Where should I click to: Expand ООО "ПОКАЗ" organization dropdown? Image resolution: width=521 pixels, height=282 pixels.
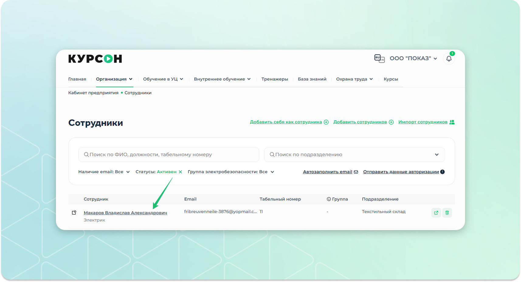click(413, 58)
